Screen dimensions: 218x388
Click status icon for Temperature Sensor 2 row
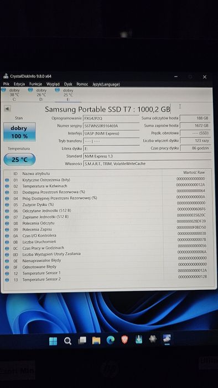(x=7, y=280)
